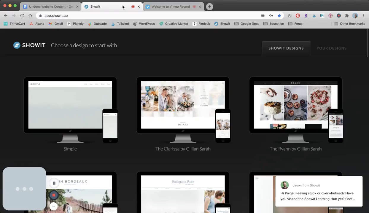Select the Simple design thumbnail
The width and height of the screenshot is (369, 213).
pos(71,110)
